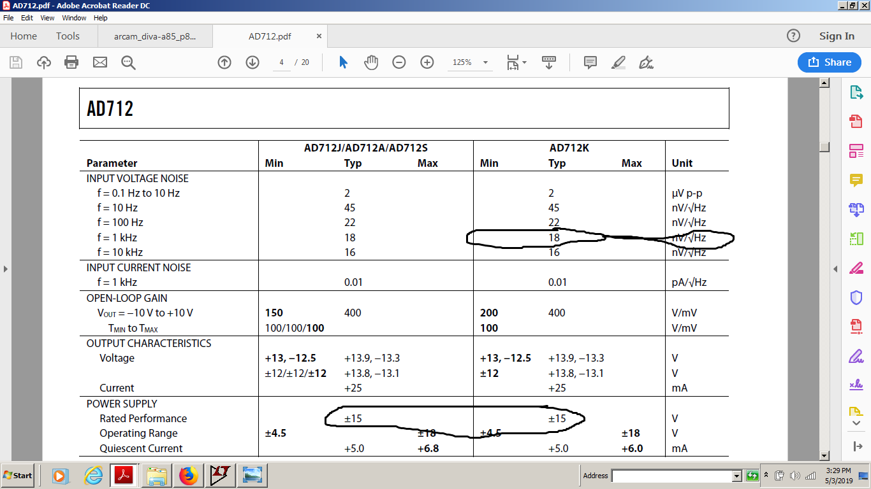Click the Share button
The image size is (871, 489).
(x=830, y=62)
